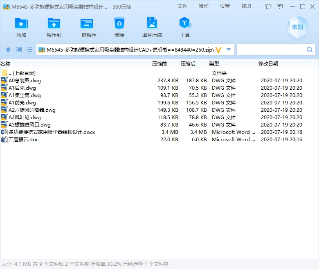The width and height of the screenshot is (319, 269).
Task: Click the A0总装图.dwg file icon
Action: coord(4,80)
